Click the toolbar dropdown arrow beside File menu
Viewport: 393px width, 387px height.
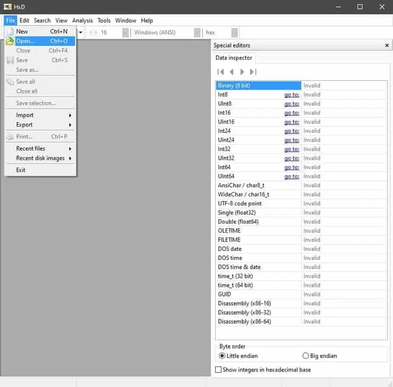coord(80,32)
